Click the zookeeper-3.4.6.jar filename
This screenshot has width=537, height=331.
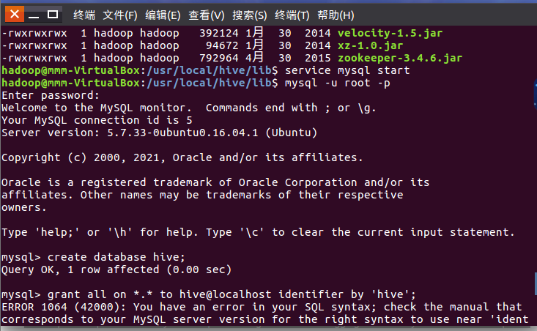[400, 58]
